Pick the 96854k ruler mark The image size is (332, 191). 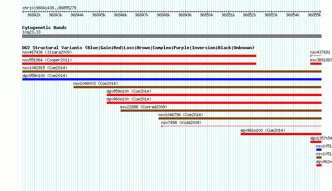pyautogui.click(x=293, y=15)
